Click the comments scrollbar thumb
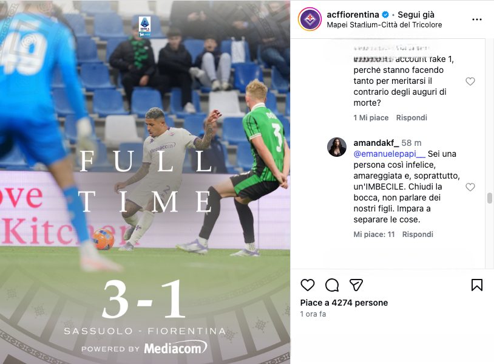The width and height of the screenshot is (494, 364). [489, 198]
